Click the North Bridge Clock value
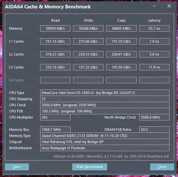 [154, 117]
